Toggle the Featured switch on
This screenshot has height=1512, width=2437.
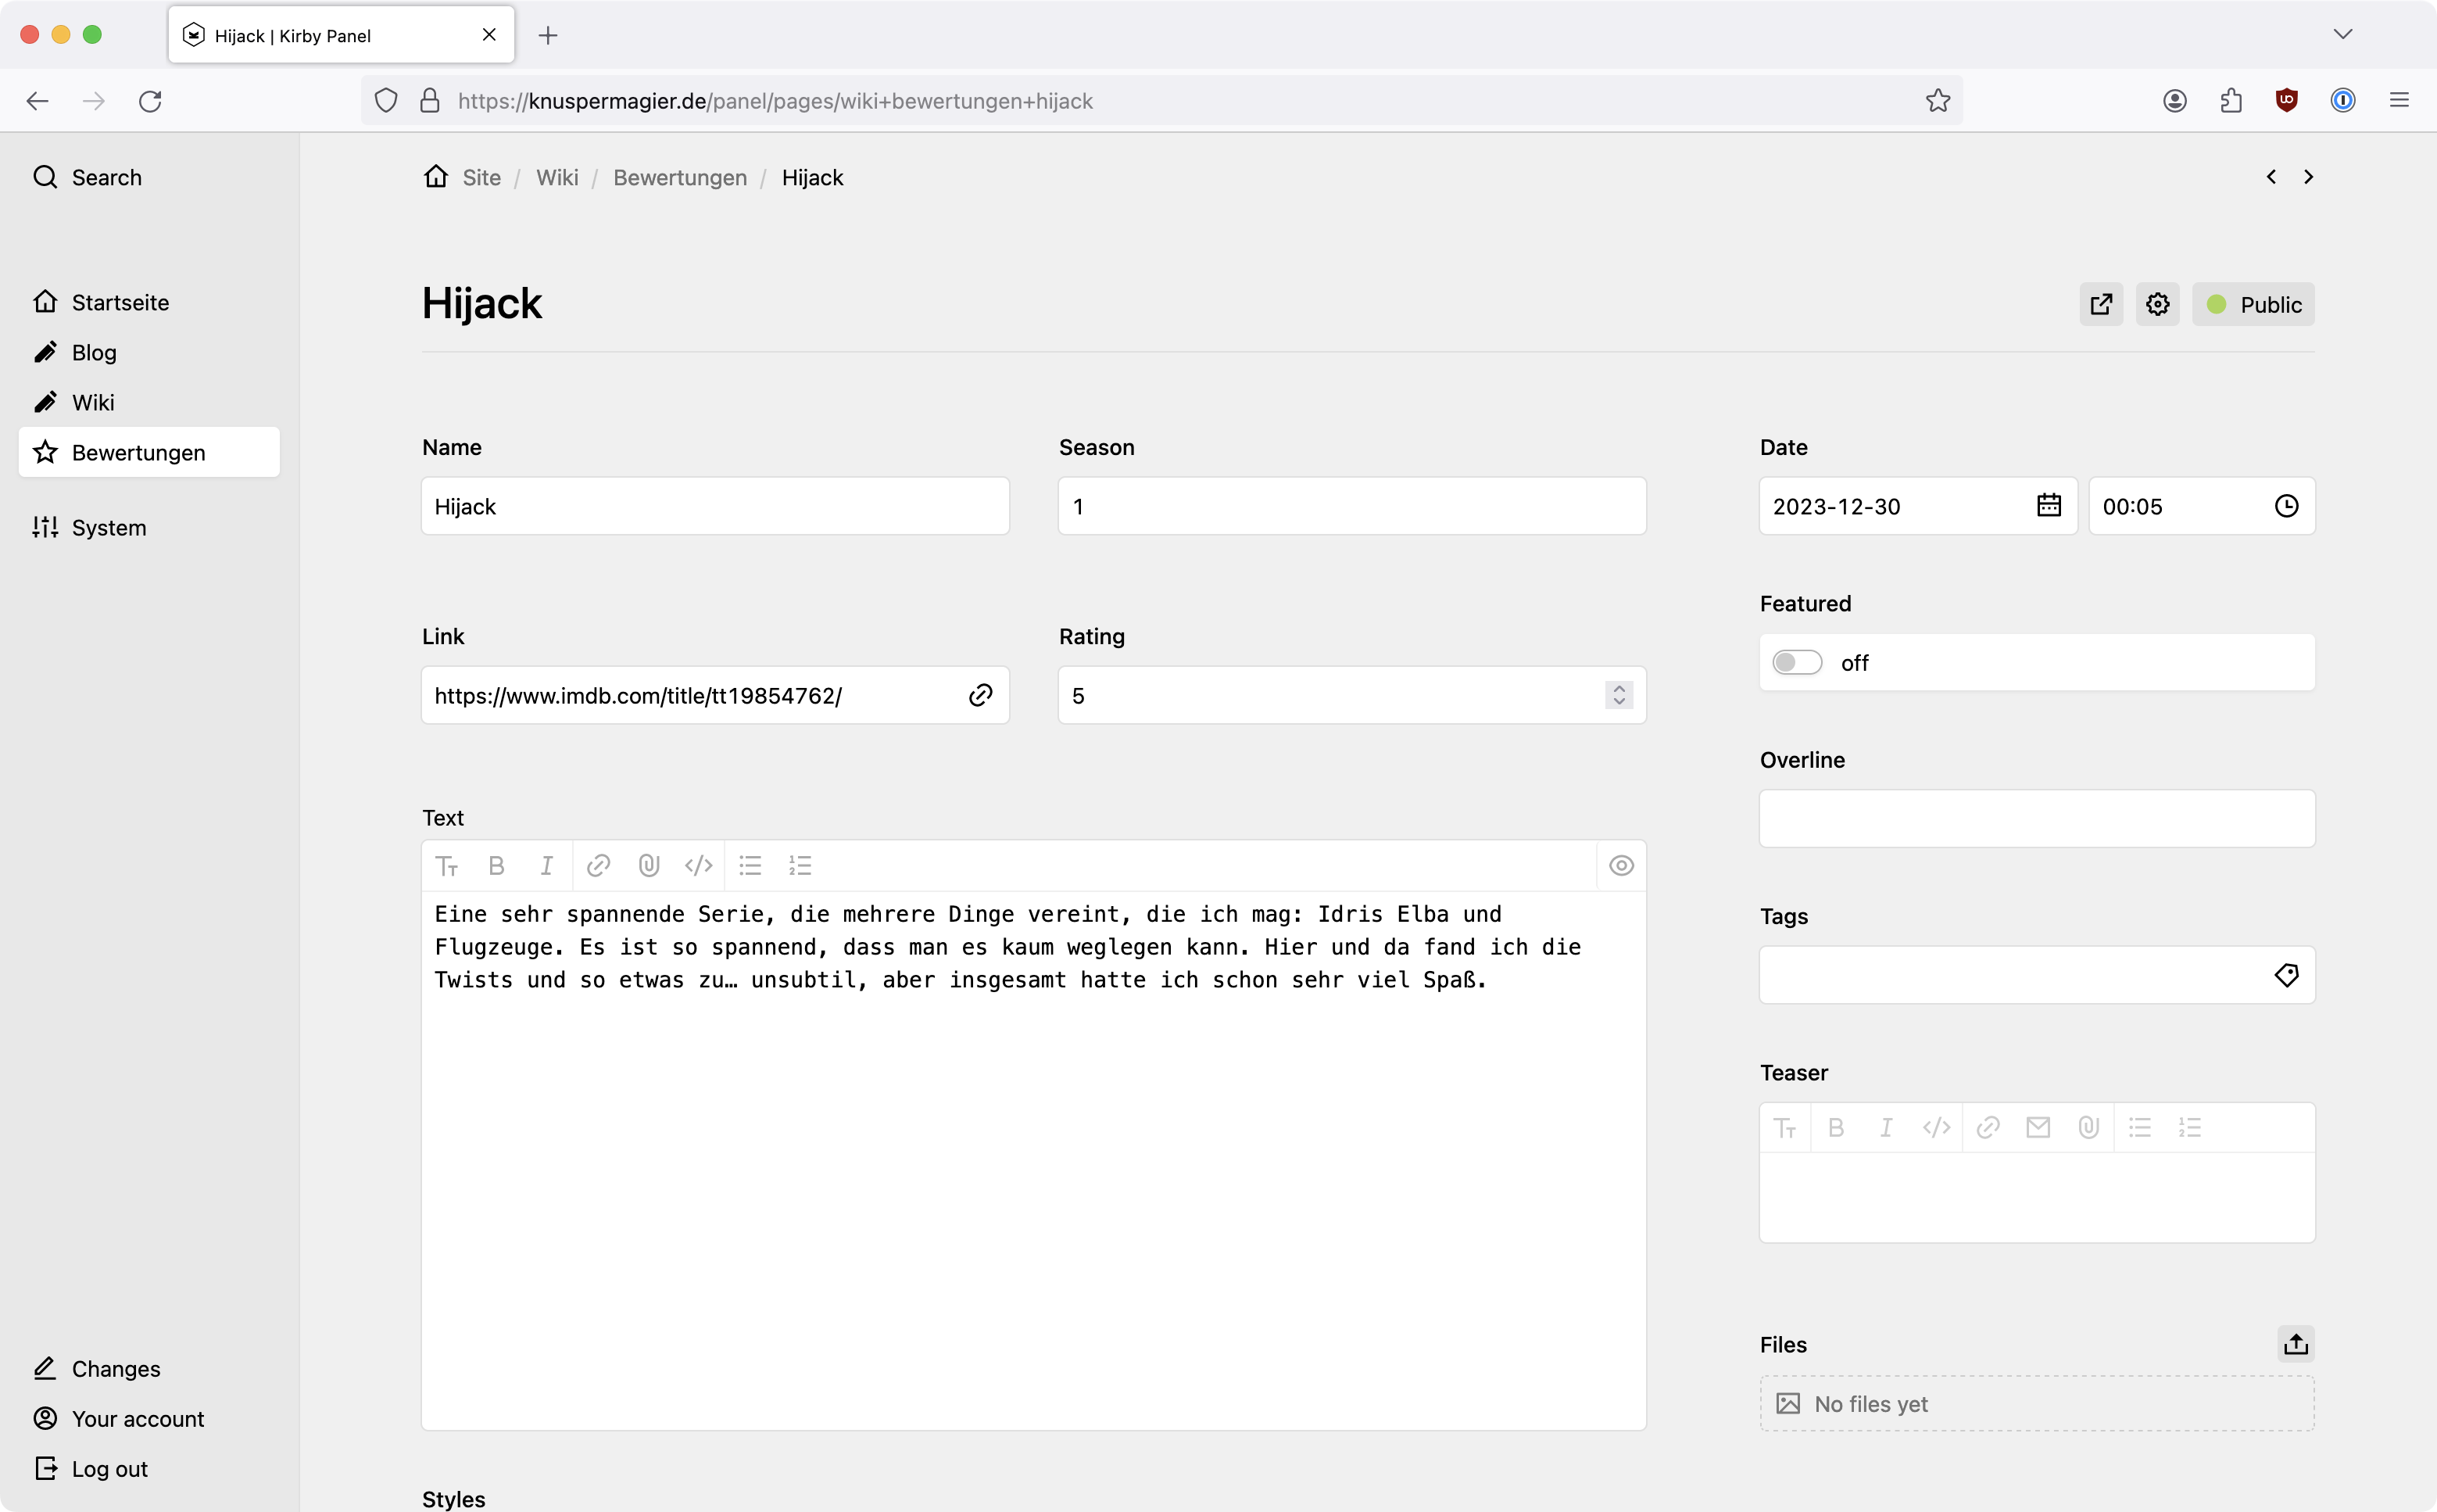pyautogui.click(x=1796, y=662)
